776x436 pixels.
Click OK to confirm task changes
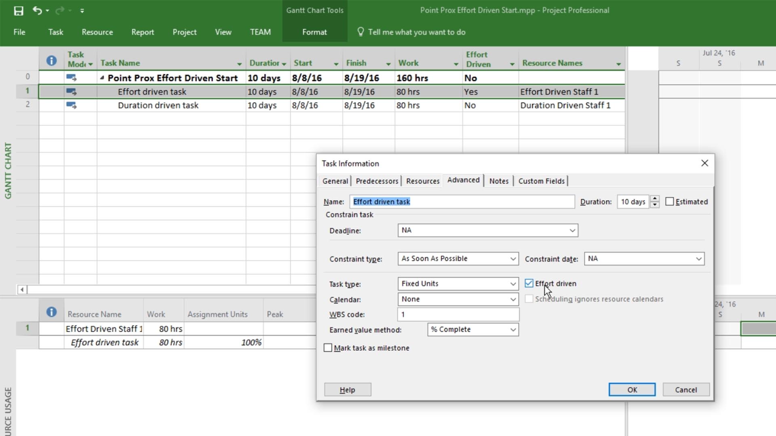tap(632, 389)
